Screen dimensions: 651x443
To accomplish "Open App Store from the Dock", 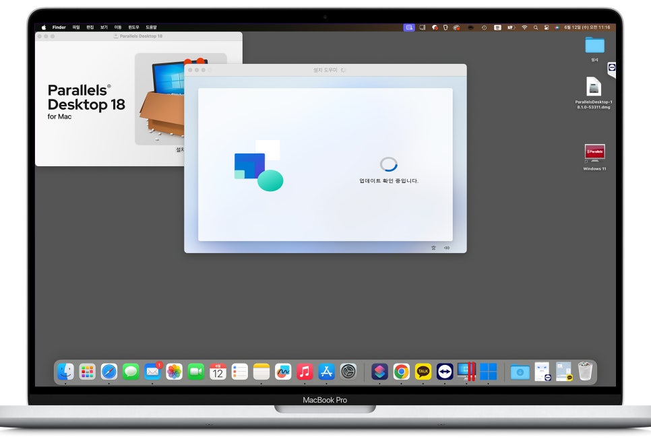I will (327, 372).
